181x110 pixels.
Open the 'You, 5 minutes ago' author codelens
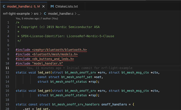click(37, 18)
